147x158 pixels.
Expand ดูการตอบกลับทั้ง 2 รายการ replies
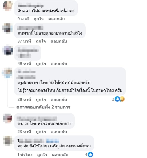(x=43, y=107)
